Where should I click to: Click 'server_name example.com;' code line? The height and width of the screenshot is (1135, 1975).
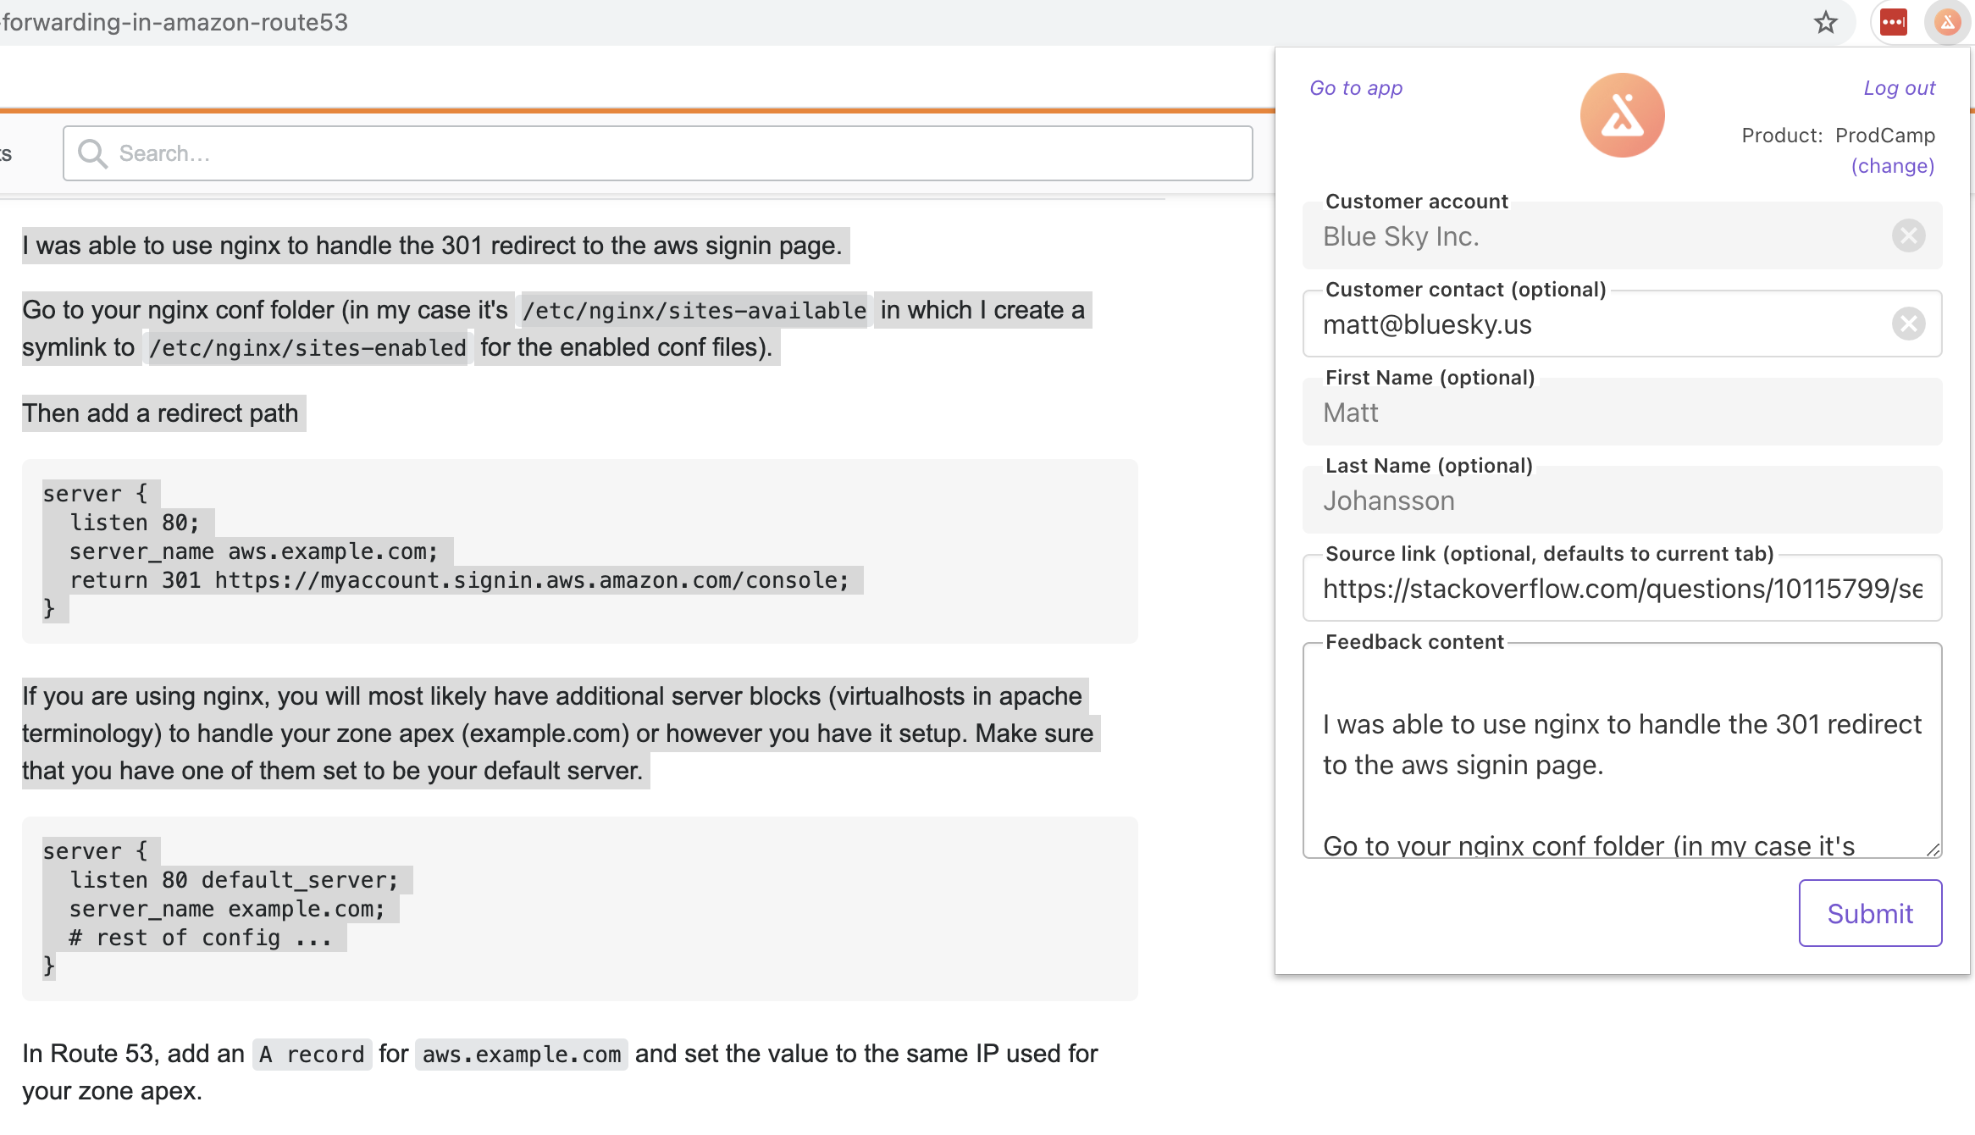pyautogui.click(x=227, y=909)
